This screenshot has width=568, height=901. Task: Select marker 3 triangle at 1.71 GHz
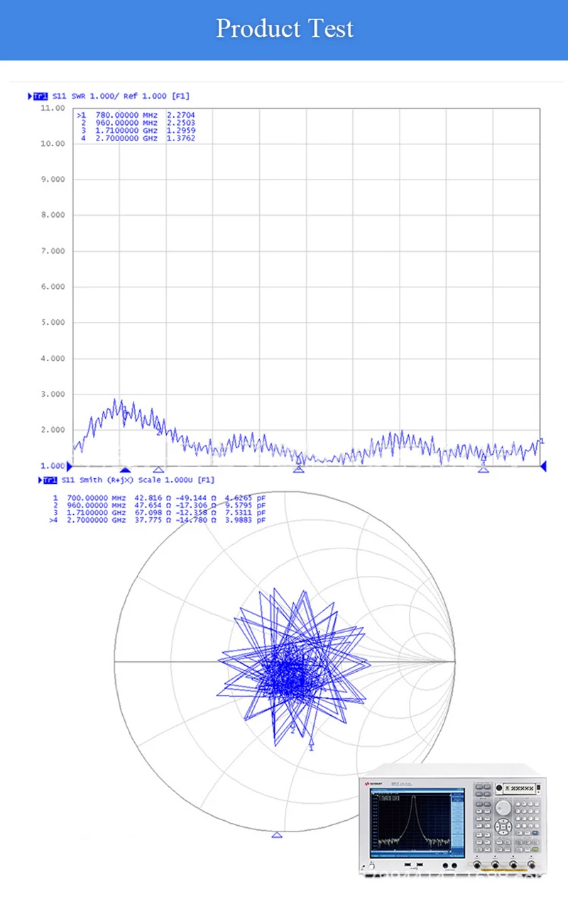(x=299, y=469)
